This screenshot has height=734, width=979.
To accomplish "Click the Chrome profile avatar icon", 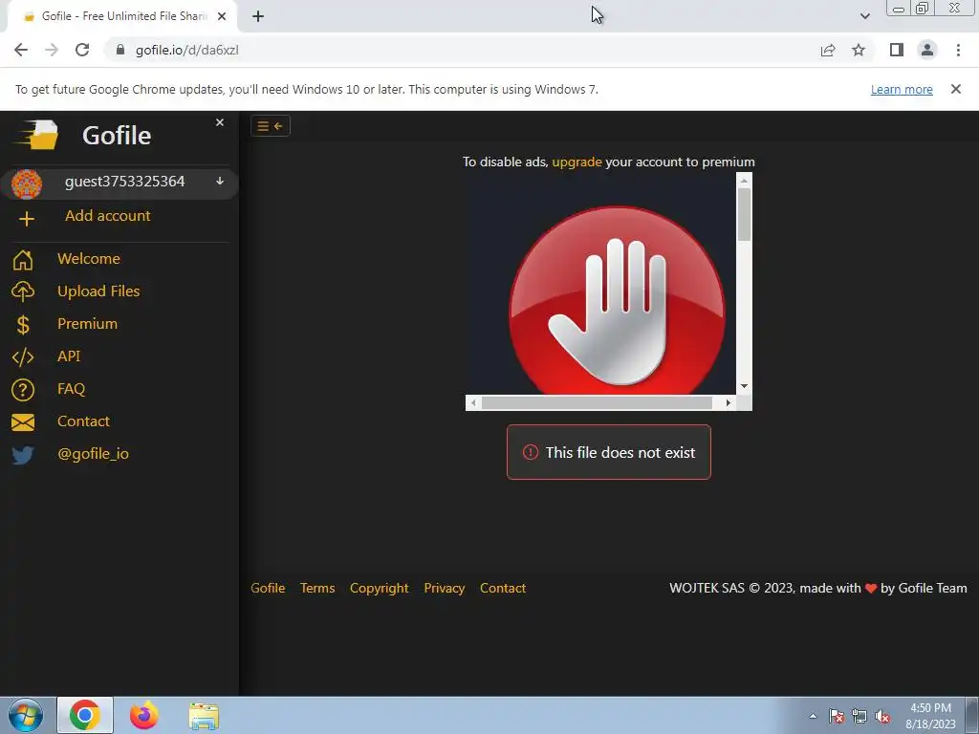I will point(927,50).
